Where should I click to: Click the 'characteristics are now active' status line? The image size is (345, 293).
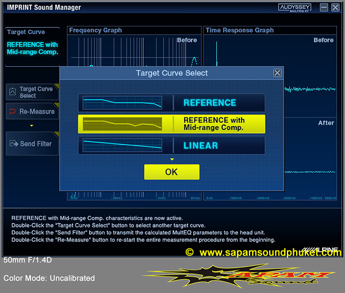(97, 218)
